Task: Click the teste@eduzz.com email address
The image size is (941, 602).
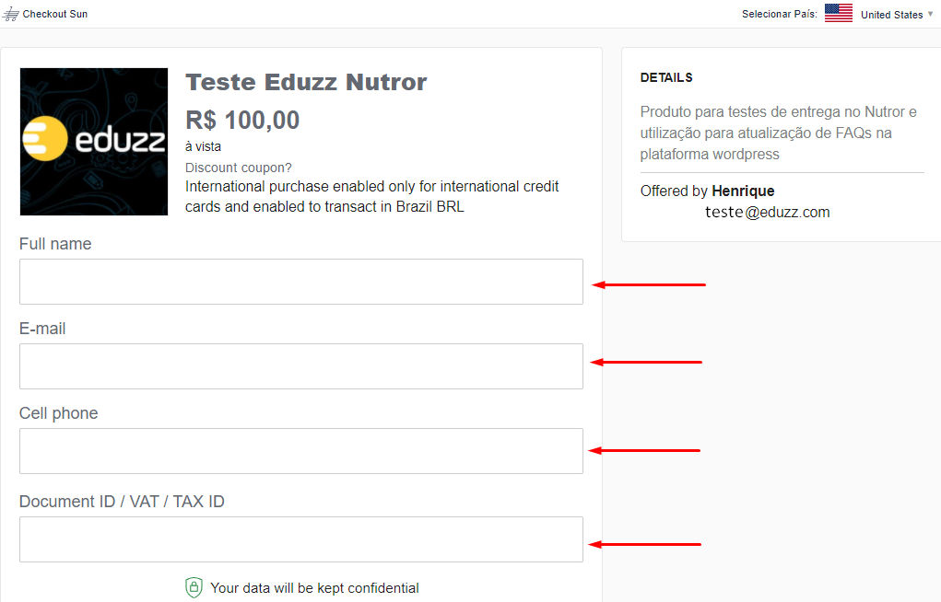Action: (767, 213)
